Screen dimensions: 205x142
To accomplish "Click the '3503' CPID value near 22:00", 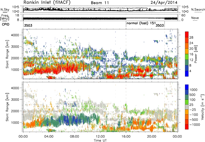I will pyautogui.click(x=160, y=25).
